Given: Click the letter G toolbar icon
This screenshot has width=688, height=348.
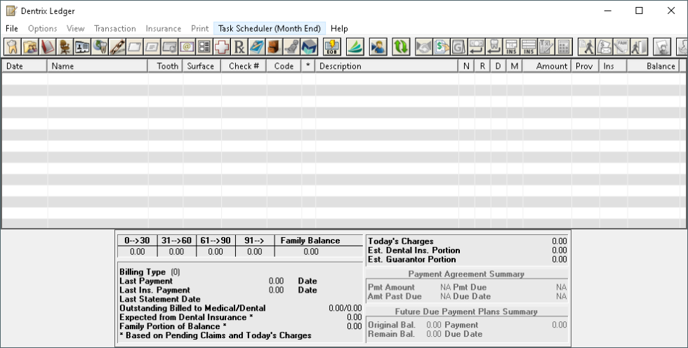Looking at the screenshot, I should (458, 47).
